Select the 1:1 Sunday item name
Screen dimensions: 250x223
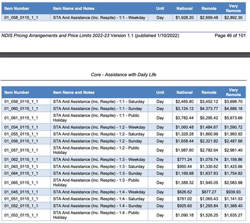tap(98, 109)
